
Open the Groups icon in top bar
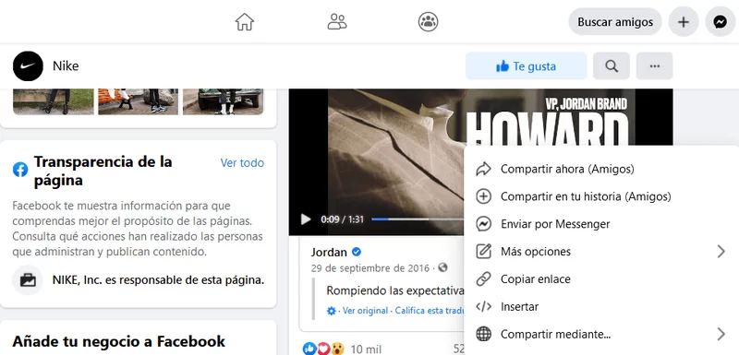[428, 21]
